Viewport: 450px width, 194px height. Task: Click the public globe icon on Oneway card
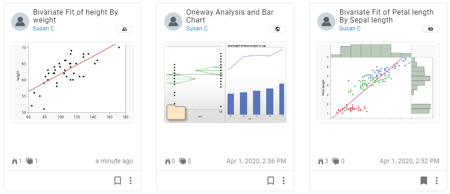click(x=278, y=29)
